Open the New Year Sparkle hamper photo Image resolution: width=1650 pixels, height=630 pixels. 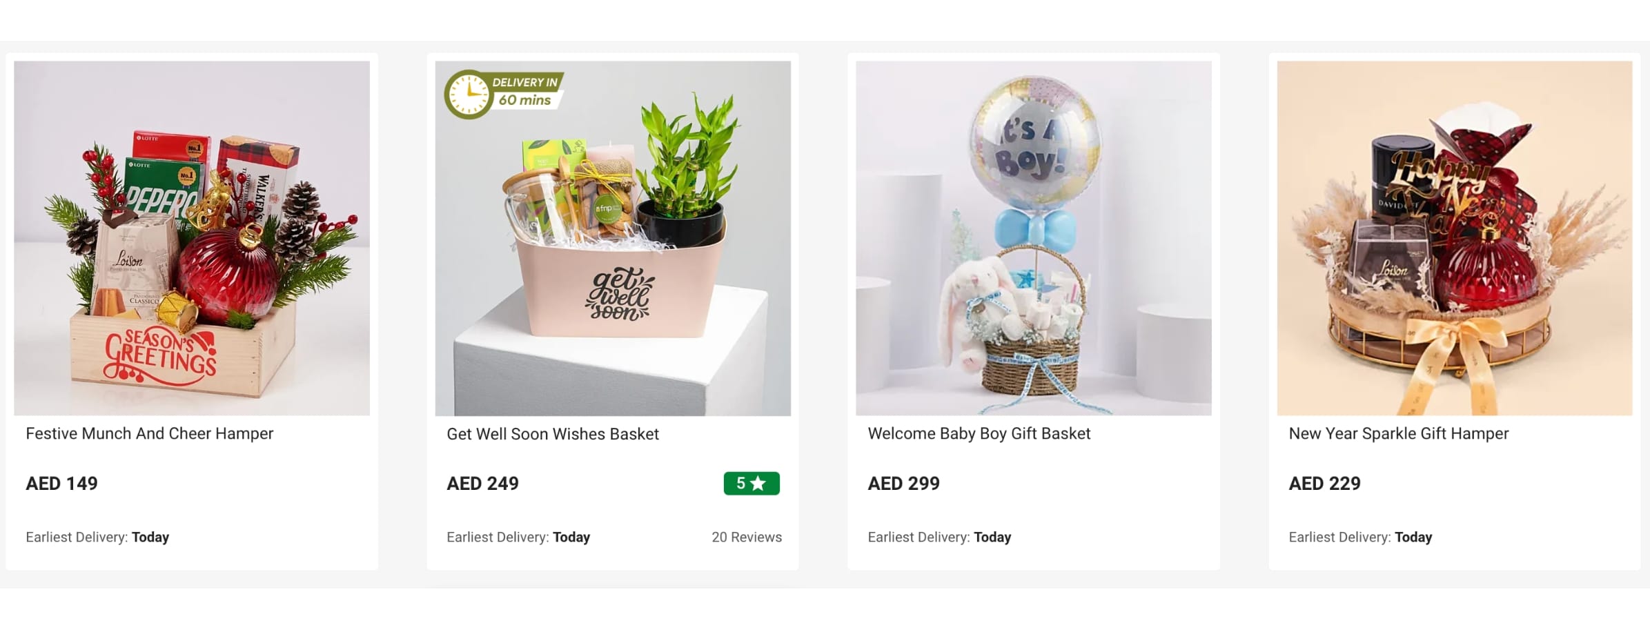click(1455, 238)
